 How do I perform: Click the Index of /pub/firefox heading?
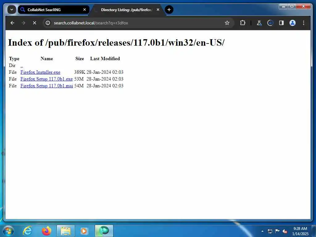[x=116, y=43]
